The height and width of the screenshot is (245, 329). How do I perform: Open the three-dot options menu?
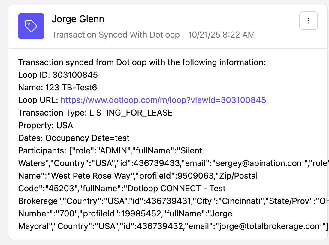coord(309,21)
